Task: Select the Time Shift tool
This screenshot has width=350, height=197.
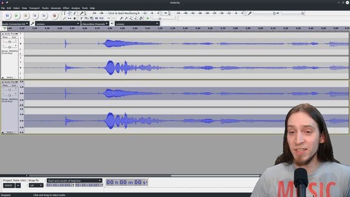Action: (69, 18)
